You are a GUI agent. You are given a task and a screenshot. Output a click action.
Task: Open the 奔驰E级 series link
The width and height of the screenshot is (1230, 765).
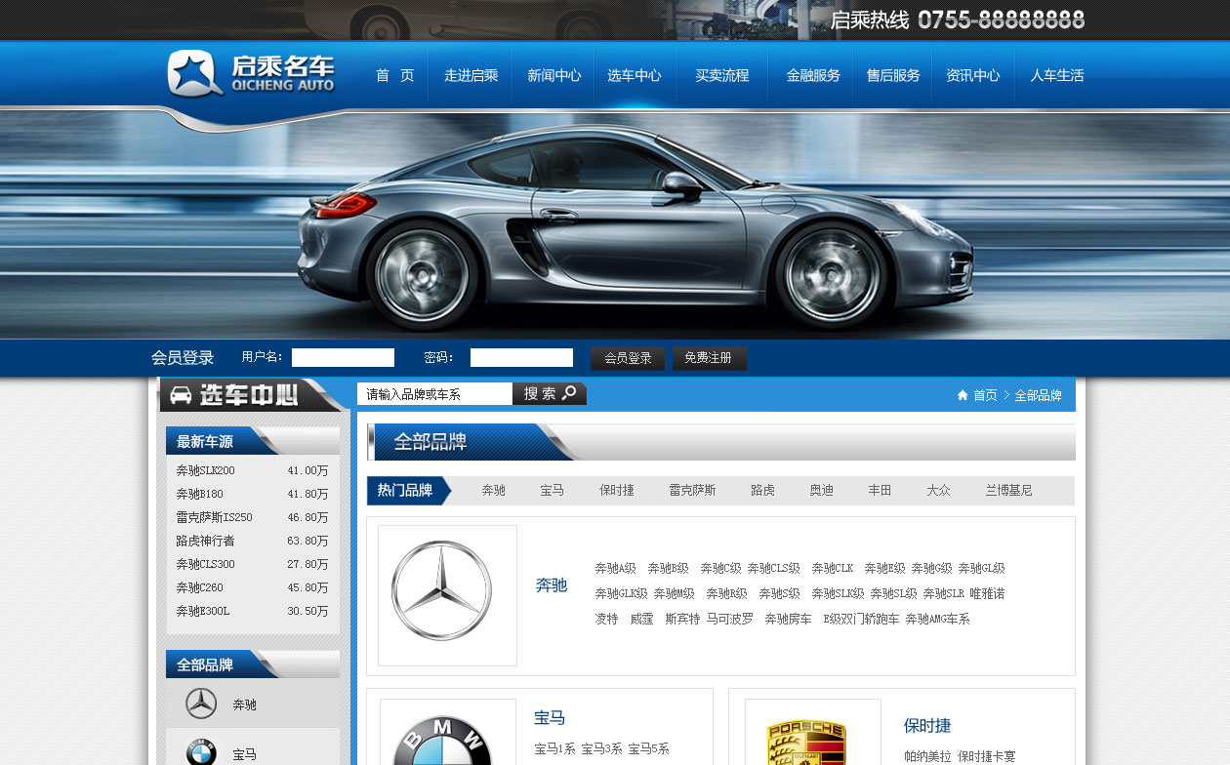[x=884, y=568]
